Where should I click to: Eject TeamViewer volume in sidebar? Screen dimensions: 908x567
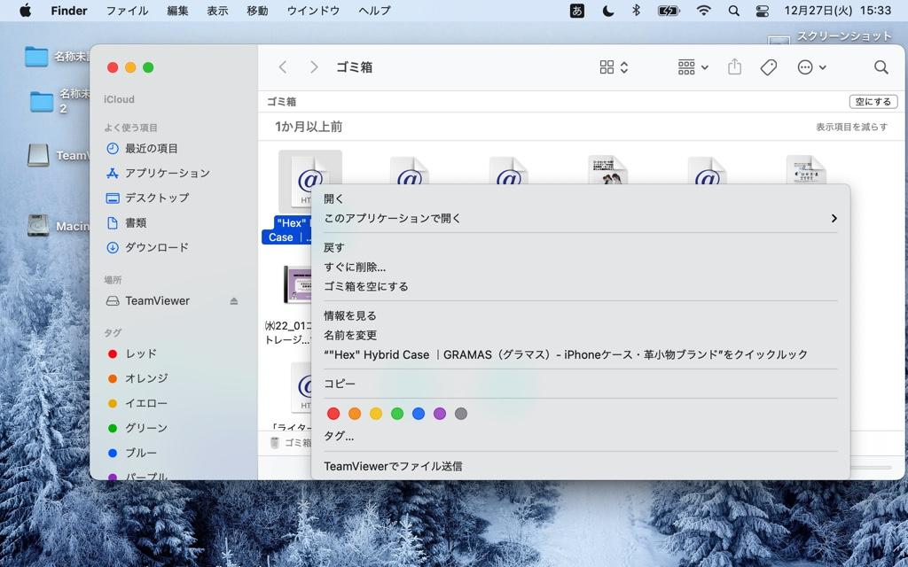234,301
